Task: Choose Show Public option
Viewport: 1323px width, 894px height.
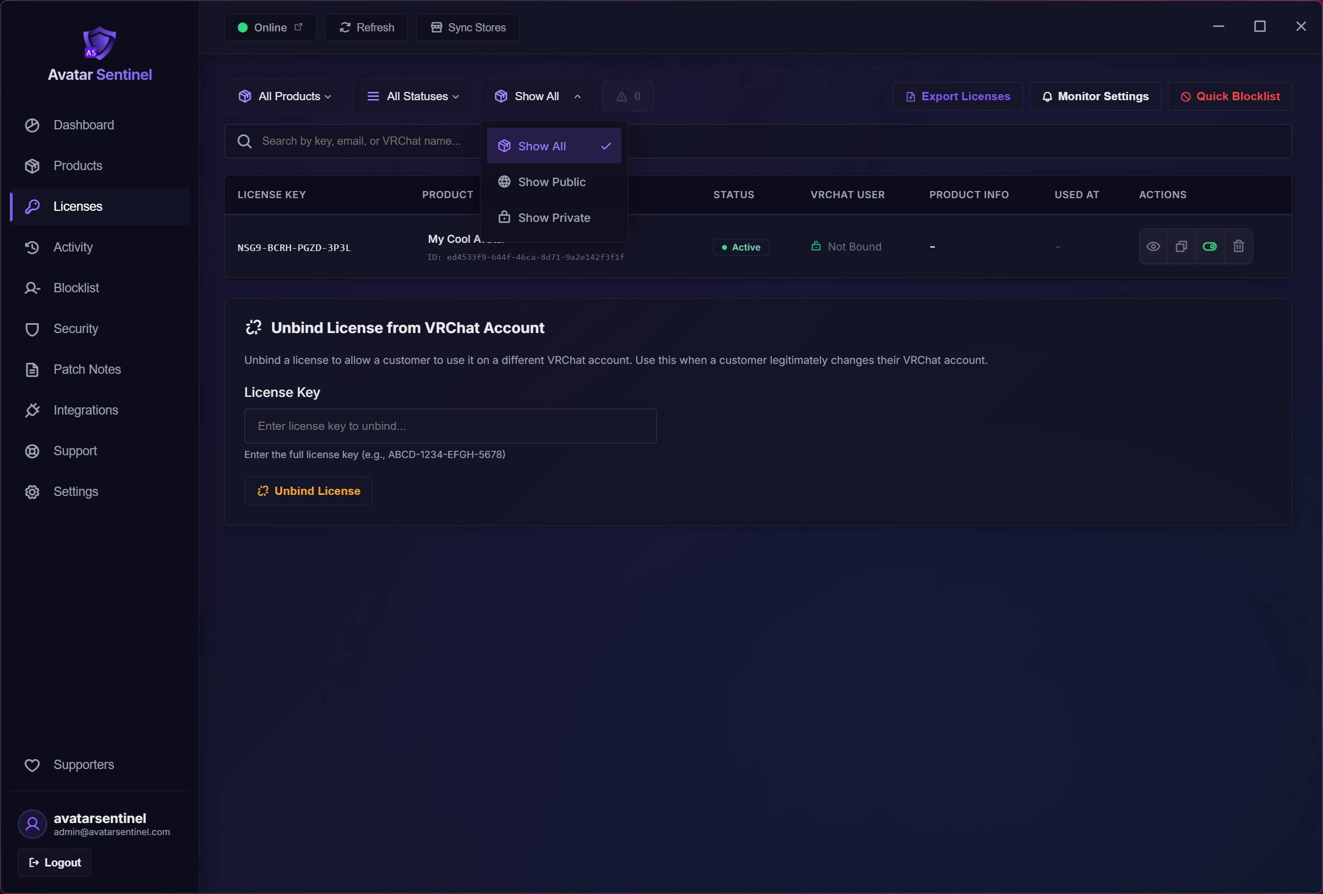Action: 554,182
